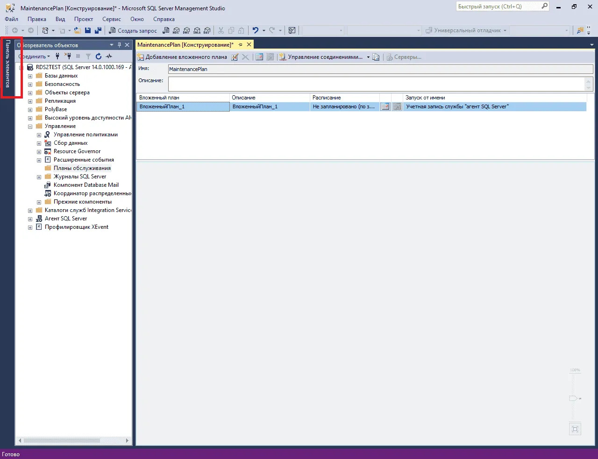Toggle pin on MaintenancePlan tab

coord(241,45)
